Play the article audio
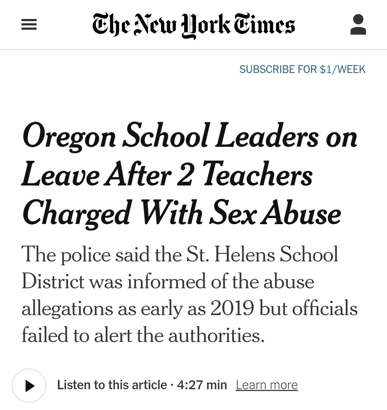The height and width of the screenshot is (410, 387). click(29, 385)
